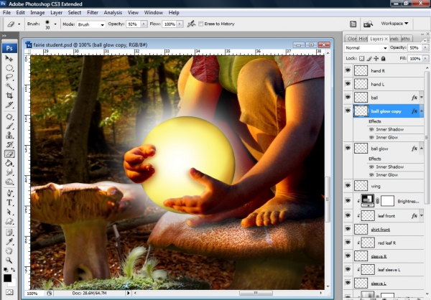Open the Analysis menu
Screen dimensions: 431x300
point(113,12)
